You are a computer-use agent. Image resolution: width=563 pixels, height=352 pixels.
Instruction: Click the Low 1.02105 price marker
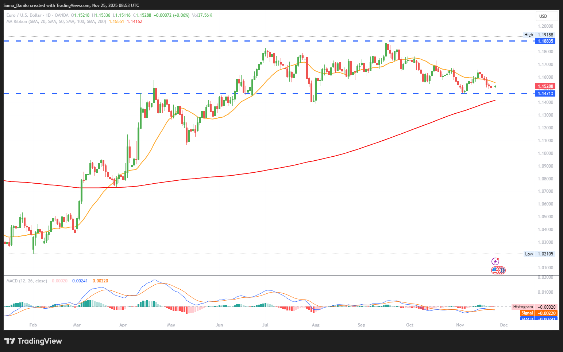coord(539,254)
